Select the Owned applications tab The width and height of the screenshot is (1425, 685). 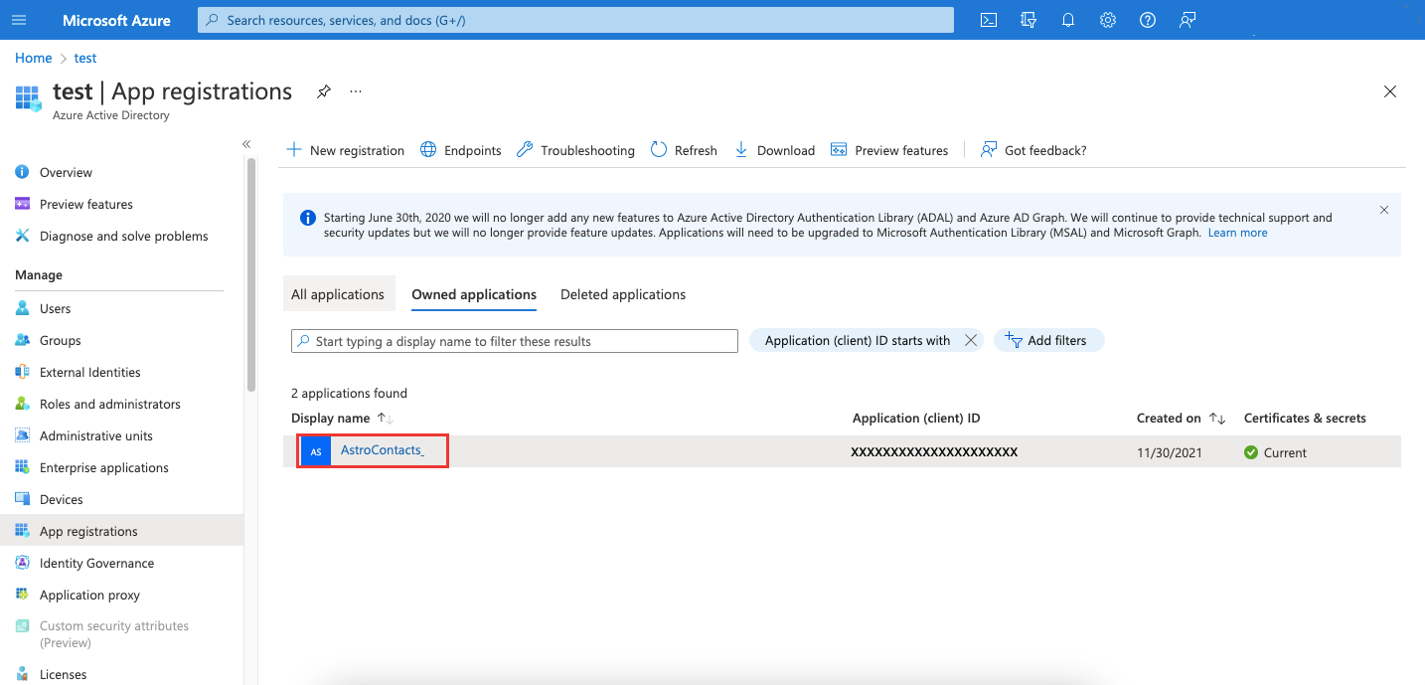click(x=474, y=294)
